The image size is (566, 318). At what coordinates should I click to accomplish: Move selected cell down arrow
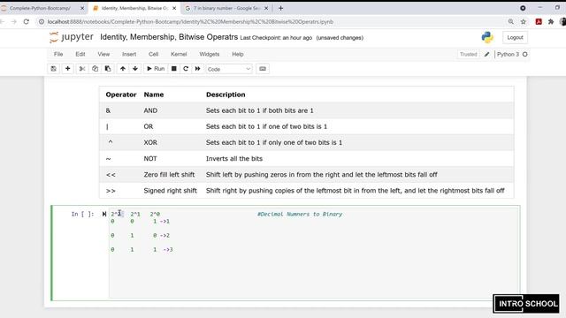click(x=135, y=69)
